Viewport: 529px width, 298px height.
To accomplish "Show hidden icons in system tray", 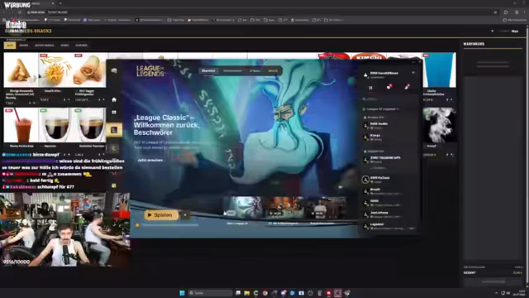I will pos(496,293).
